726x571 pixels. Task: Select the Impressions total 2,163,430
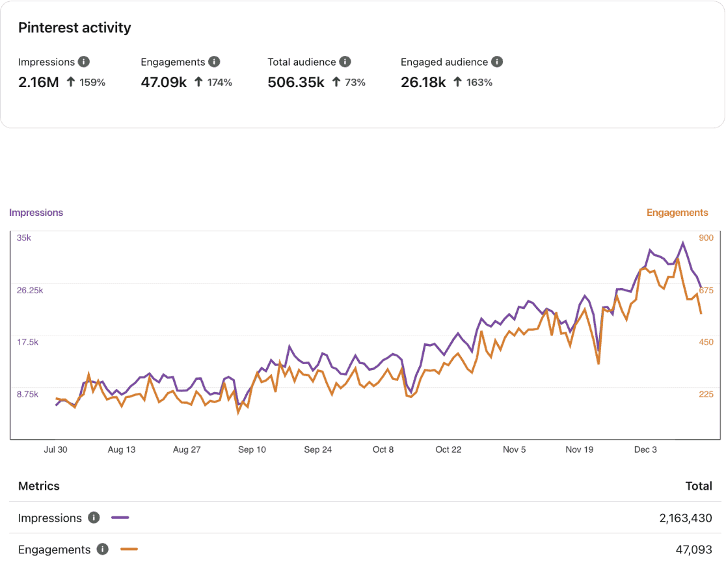click(685, 518)
